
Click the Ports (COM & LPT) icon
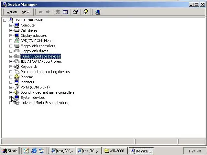(x=17, y=87)
